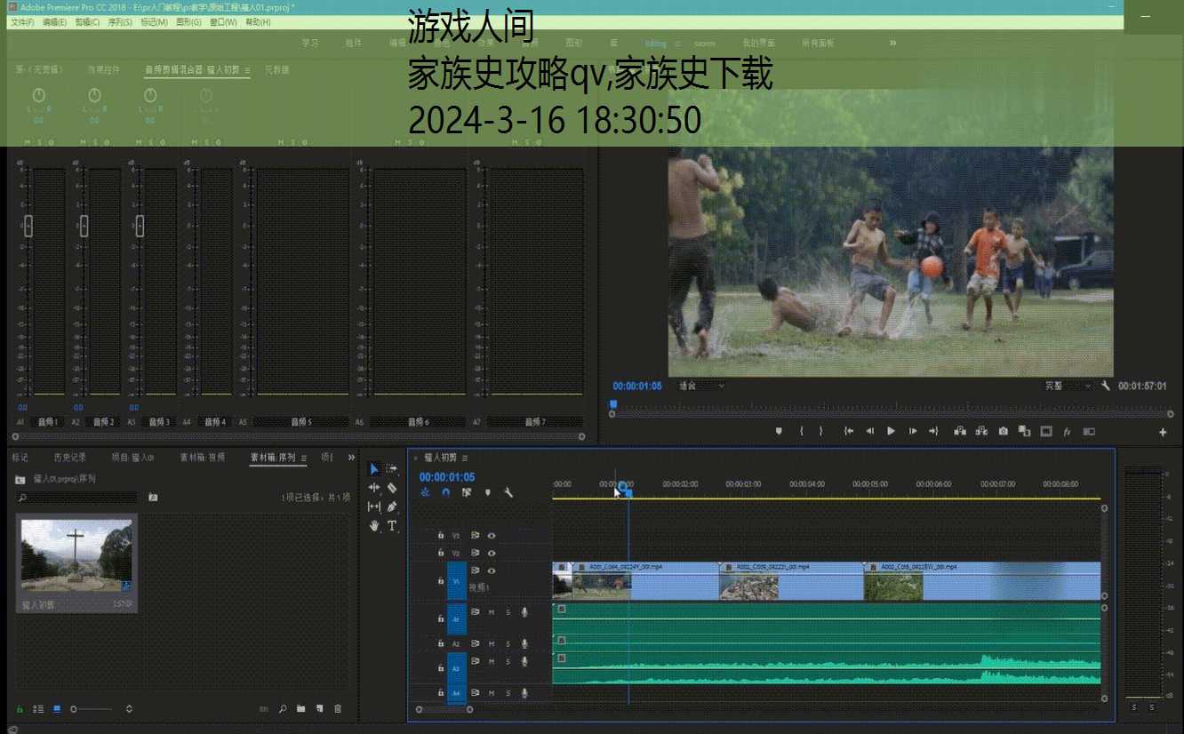Click Find magnifier in project panel footer
Screen dimensions: 1184x734
pos(283,708)
